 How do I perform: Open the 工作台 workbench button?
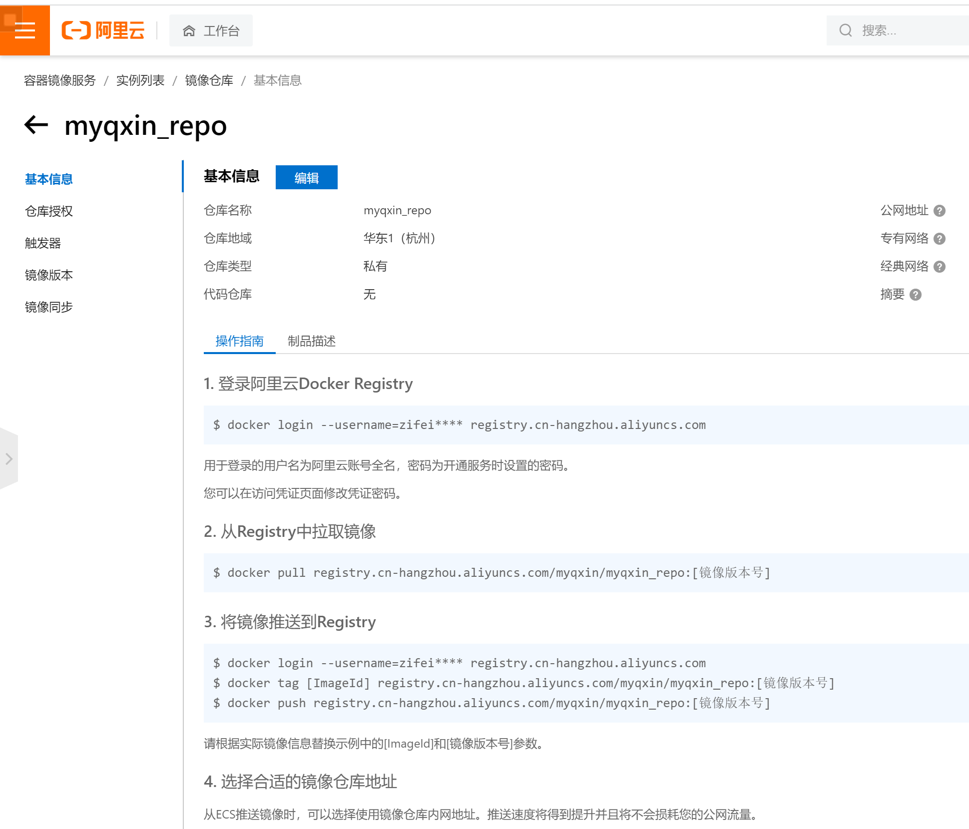coord(211,30)
